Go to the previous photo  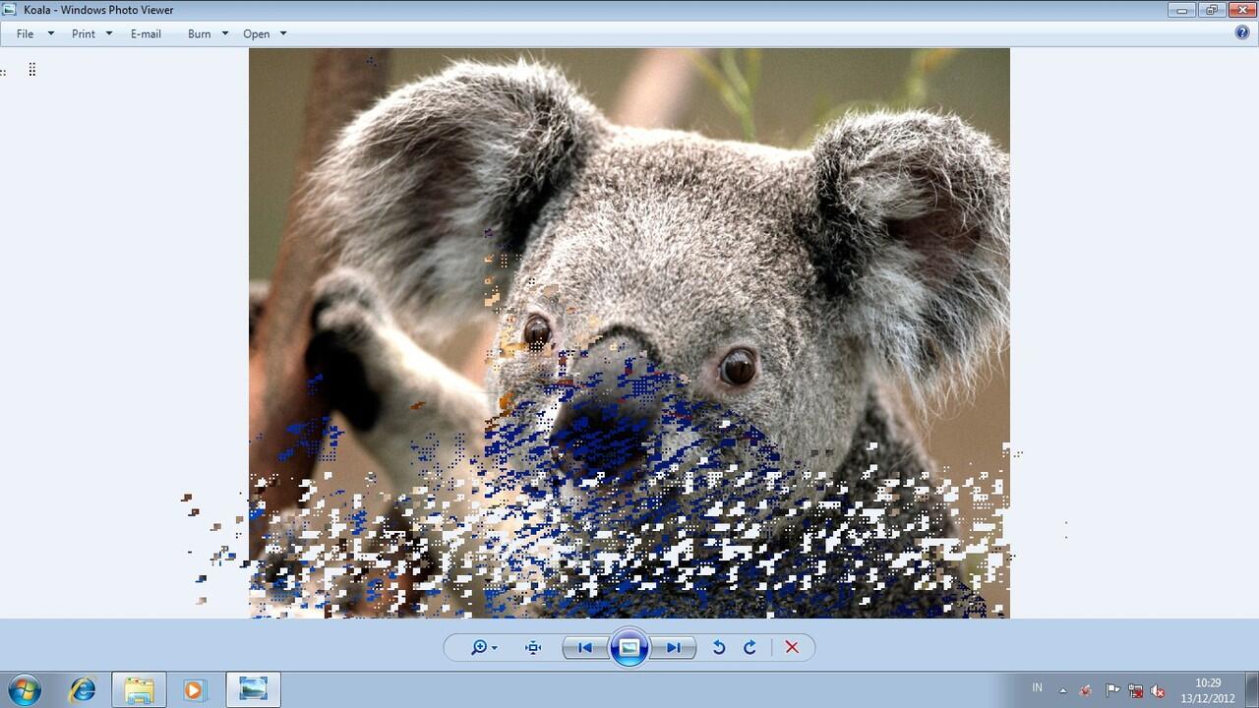585,647
